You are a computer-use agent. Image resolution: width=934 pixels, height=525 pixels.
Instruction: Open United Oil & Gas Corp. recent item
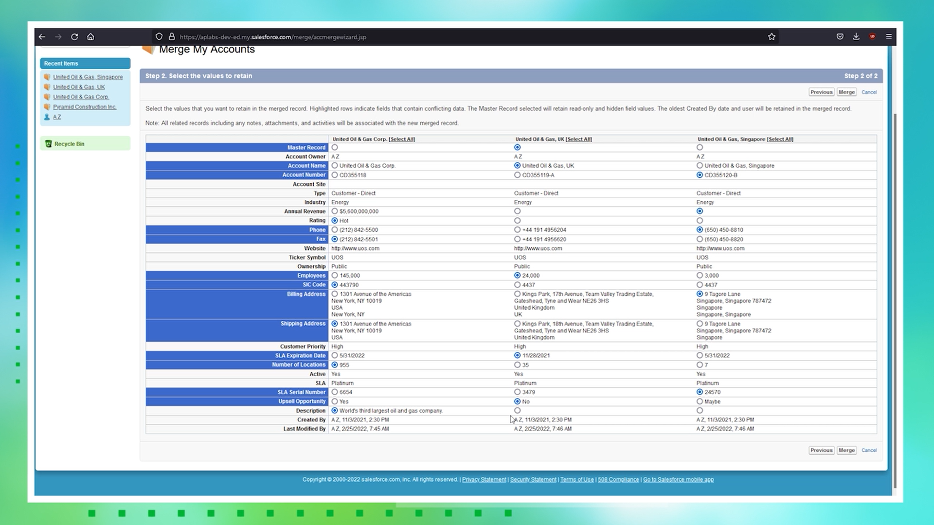[x=81, y=97]
